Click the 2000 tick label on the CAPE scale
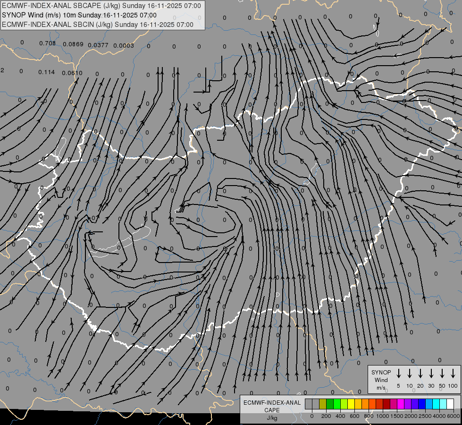The height and width of the screenshot is (425, 462). pos(411,416)
